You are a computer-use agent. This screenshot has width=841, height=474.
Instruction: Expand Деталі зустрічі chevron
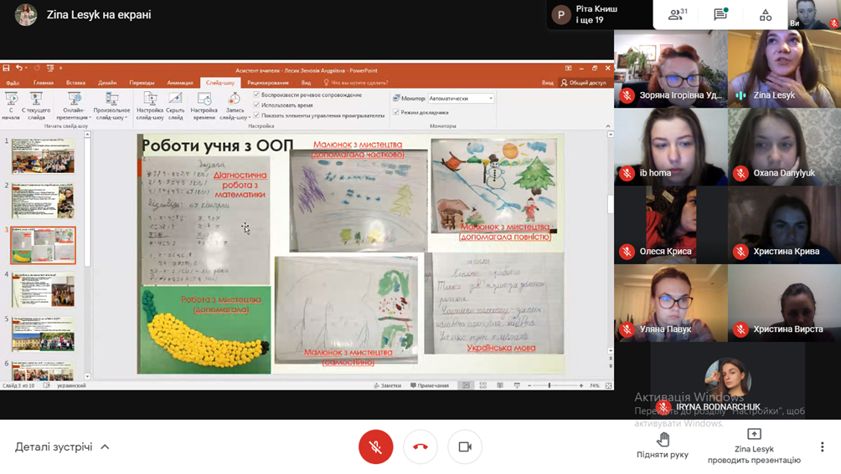tap(105, 447)
